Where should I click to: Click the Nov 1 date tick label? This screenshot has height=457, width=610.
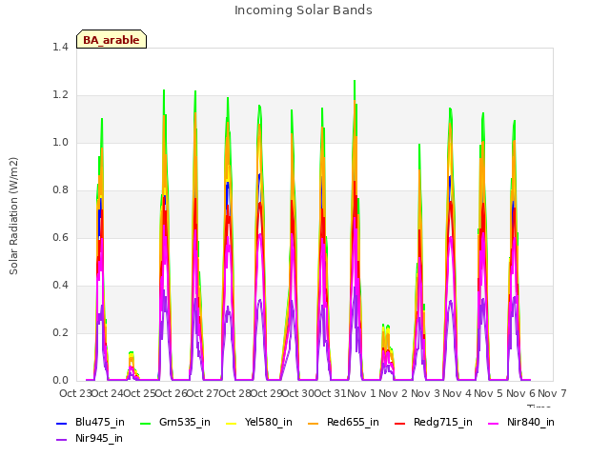[361, 393]
